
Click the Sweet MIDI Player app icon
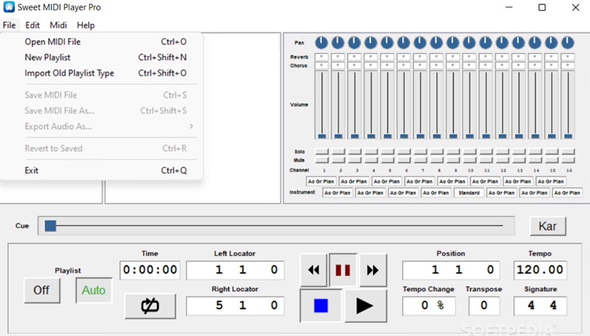[9, 7]
